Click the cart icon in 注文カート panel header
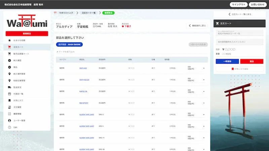 pyautogui.click(x=217, y=23)
